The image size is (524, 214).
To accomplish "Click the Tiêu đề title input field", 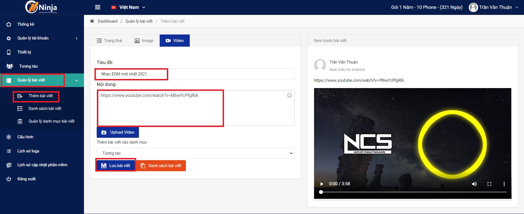I will coord(196,74).
